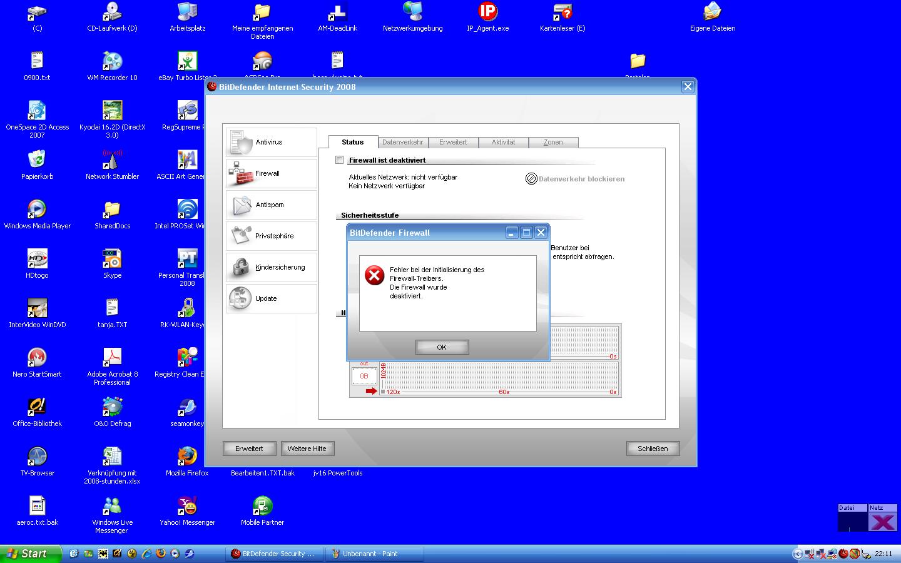Close the BitDefender Internet Security 2008 window
The height and width of the screenshot is (563, 901).
coord(688,87)
